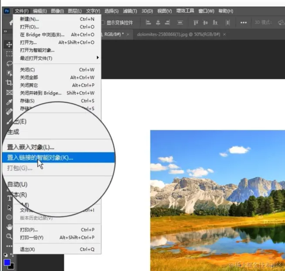
Task: Click the blue foreground color swatch
Action: (x=7, y=262)
